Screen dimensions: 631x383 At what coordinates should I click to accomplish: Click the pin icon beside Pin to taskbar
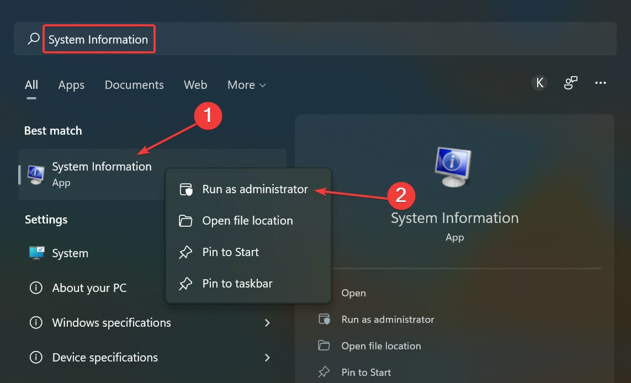click(185, 284)
